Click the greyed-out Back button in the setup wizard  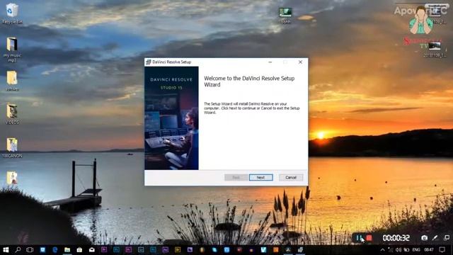coord(236,177)
